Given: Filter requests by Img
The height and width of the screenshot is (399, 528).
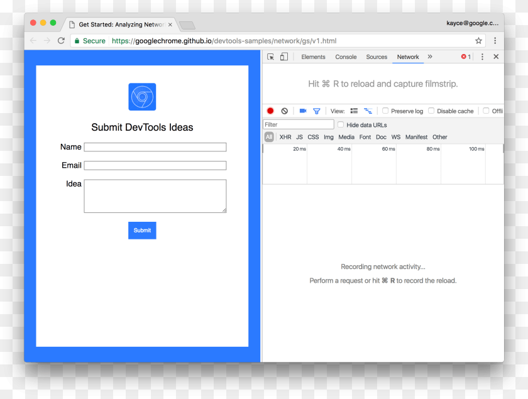Looking at the screenshot, I should click(x=329, y=137).
